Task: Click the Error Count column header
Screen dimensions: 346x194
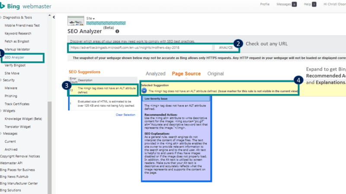Action: tap(73, 80)
